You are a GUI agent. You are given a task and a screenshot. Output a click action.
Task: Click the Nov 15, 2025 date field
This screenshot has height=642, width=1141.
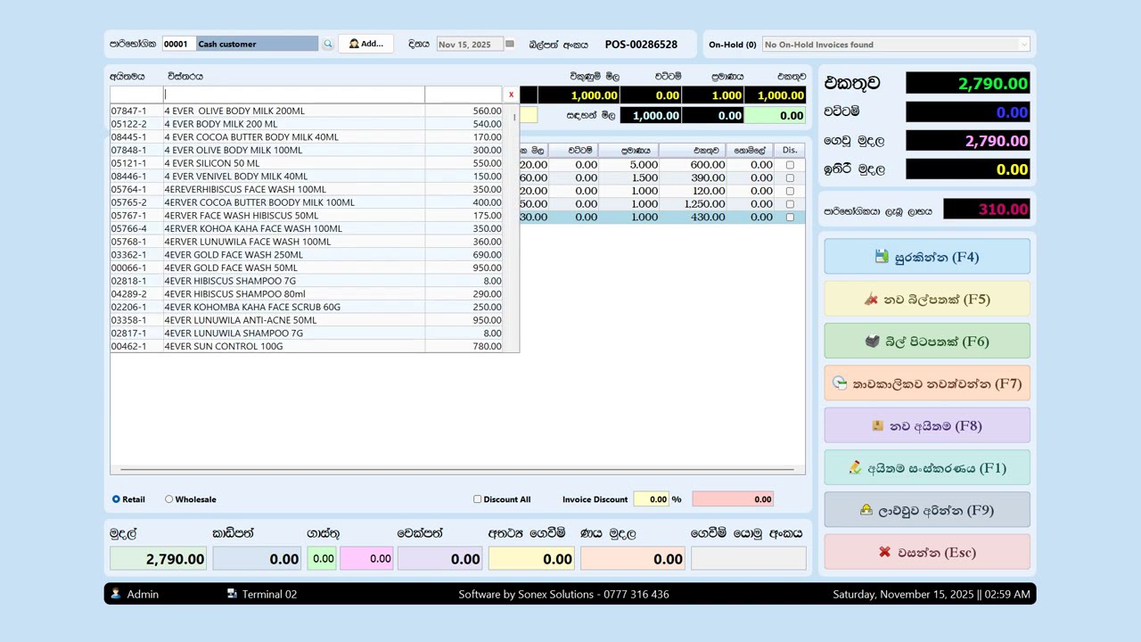[469, 44]
